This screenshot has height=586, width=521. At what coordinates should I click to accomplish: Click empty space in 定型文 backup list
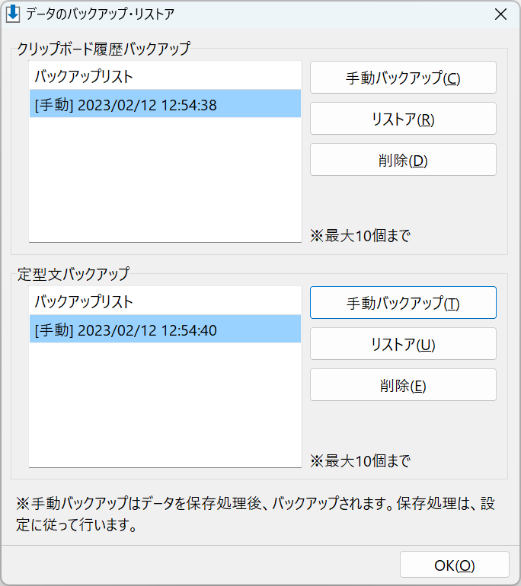click(x=165, y=405)
